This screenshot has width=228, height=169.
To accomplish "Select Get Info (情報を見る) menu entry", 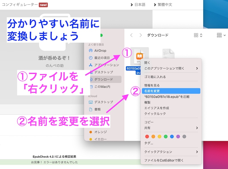I will pos(152,85).
